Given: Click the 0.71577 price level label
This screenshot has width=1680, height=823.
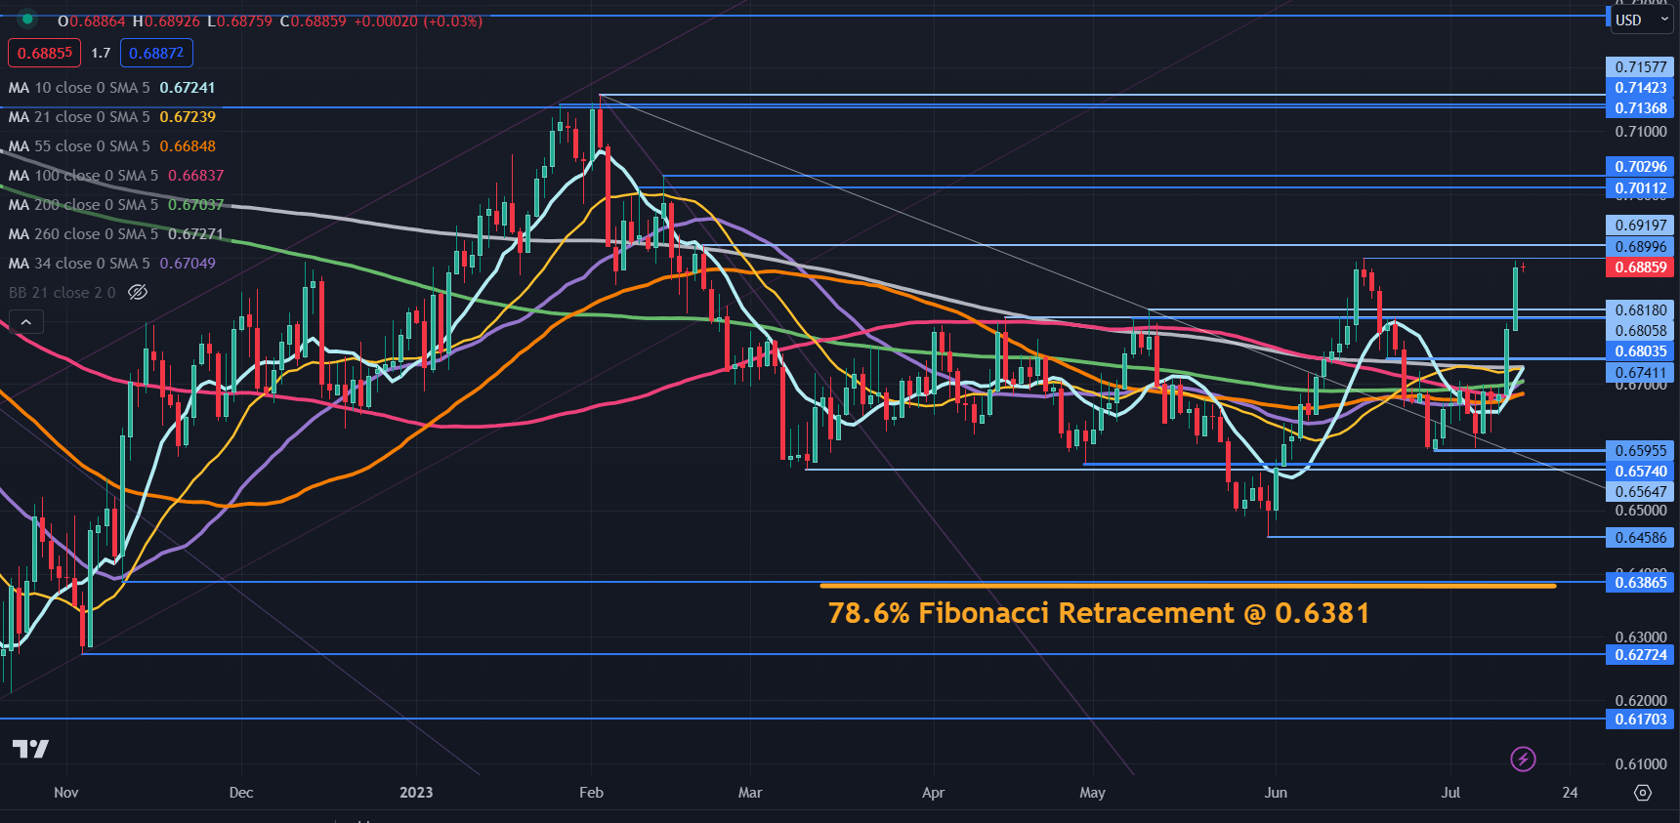Looking at the screenshot, I should [x=1640, y=66].
